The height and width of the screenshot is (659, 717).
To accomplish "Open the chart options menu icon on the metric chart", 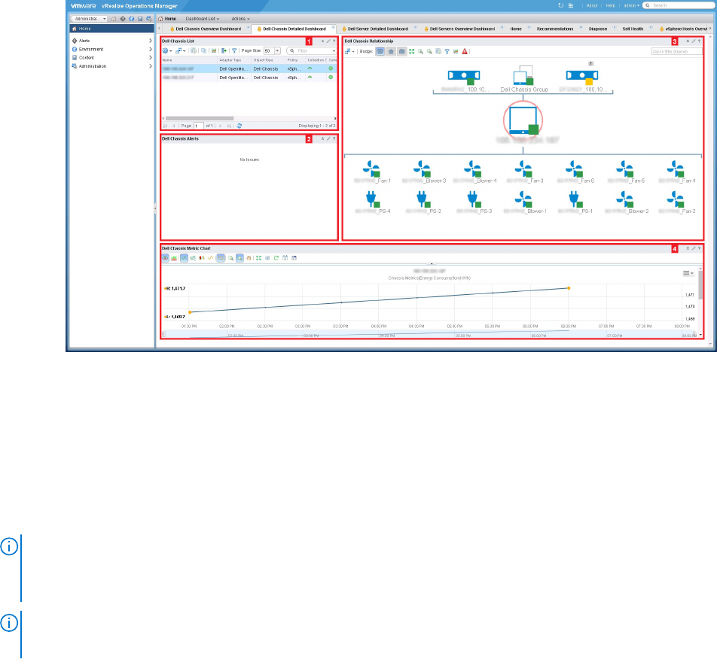I will tap(688, 273).
